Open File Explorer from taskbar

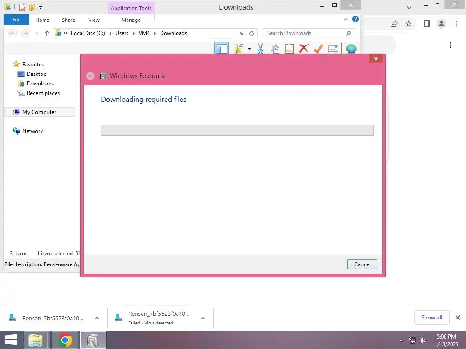35,340
